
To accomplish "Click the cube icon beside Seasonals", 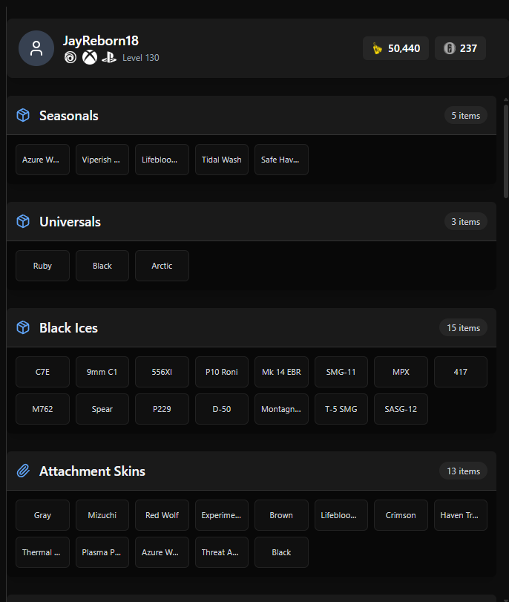I will [x=23, y=115].
